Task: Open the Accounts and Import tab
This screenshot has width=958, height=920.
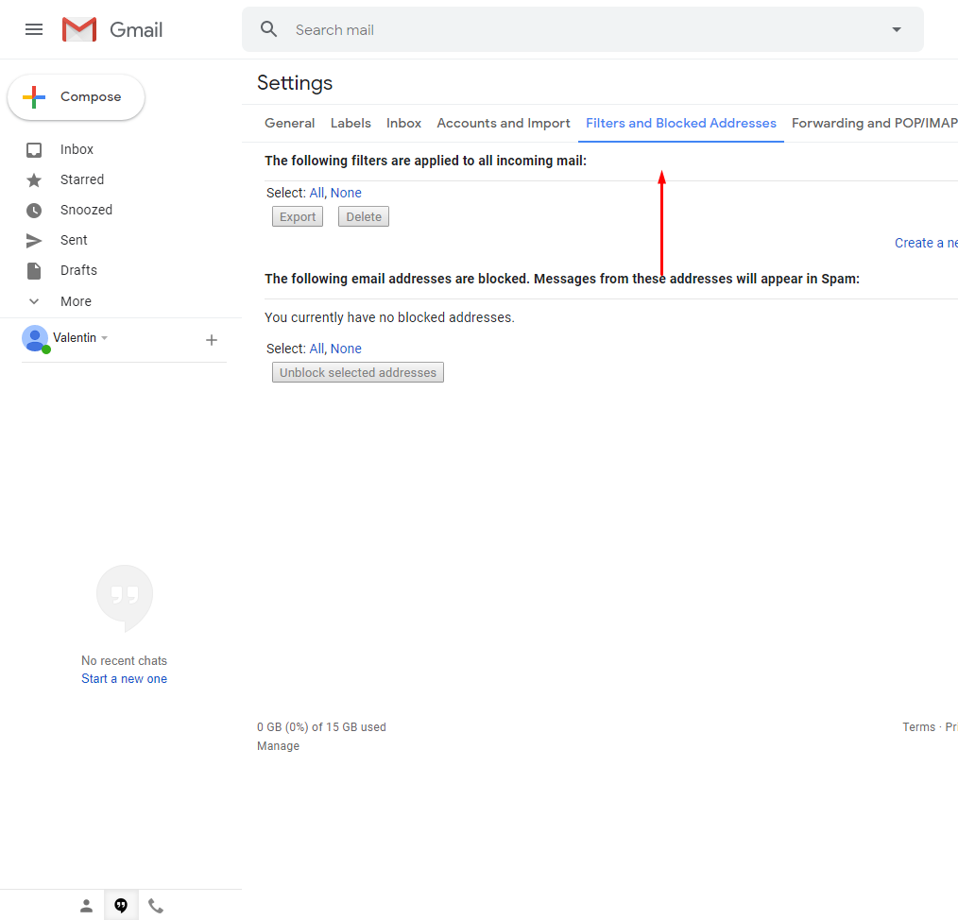Action: pyautogui.click(x=504, y=123)
